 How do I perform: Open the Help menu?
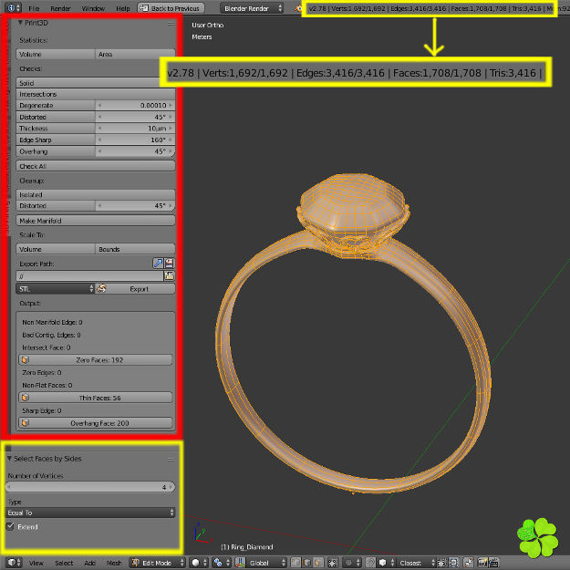123,8
